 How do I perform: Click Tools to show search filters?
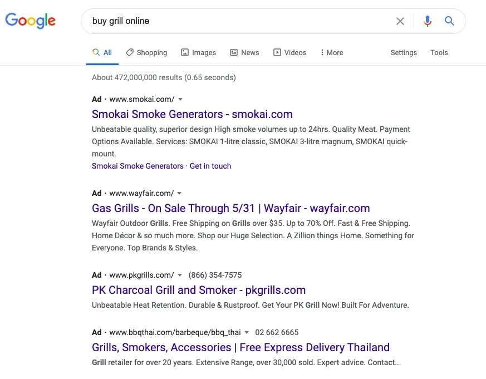(439, 52)
